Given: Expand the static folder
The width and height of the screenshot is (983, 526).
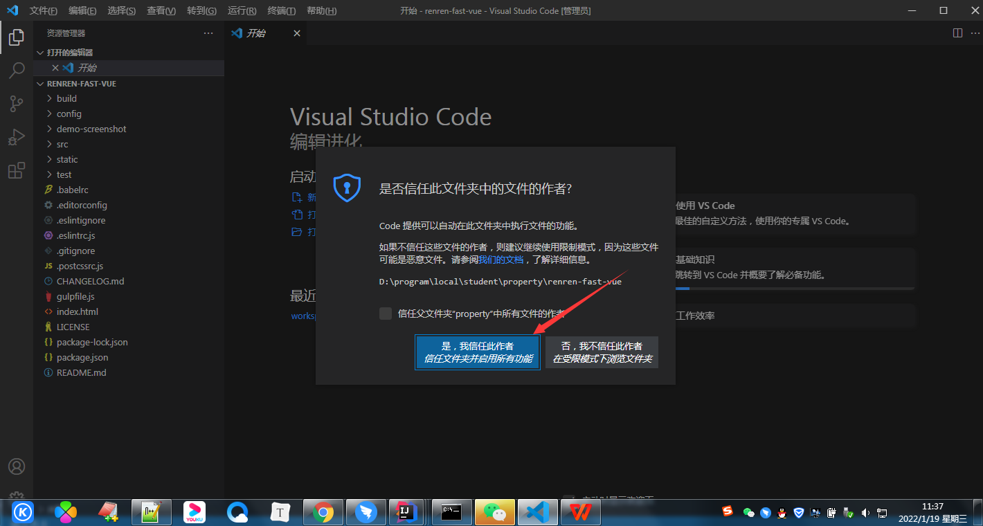Looking at the screenshot, I should [129, 159].
